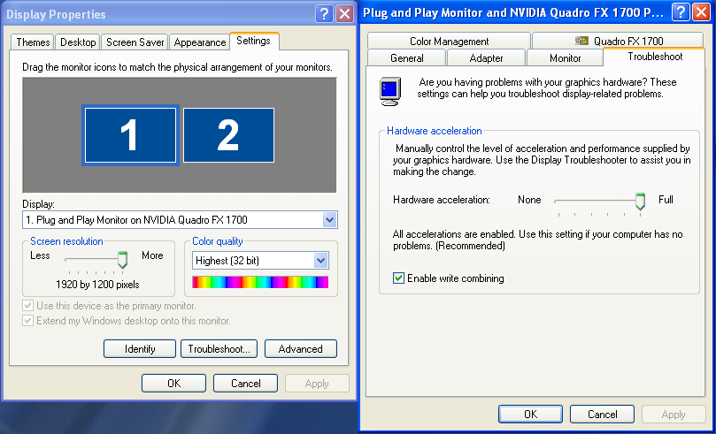Viewport: 716px width, 434px height.
Task: Open the Display dropdown list
Action: point(330,220)
